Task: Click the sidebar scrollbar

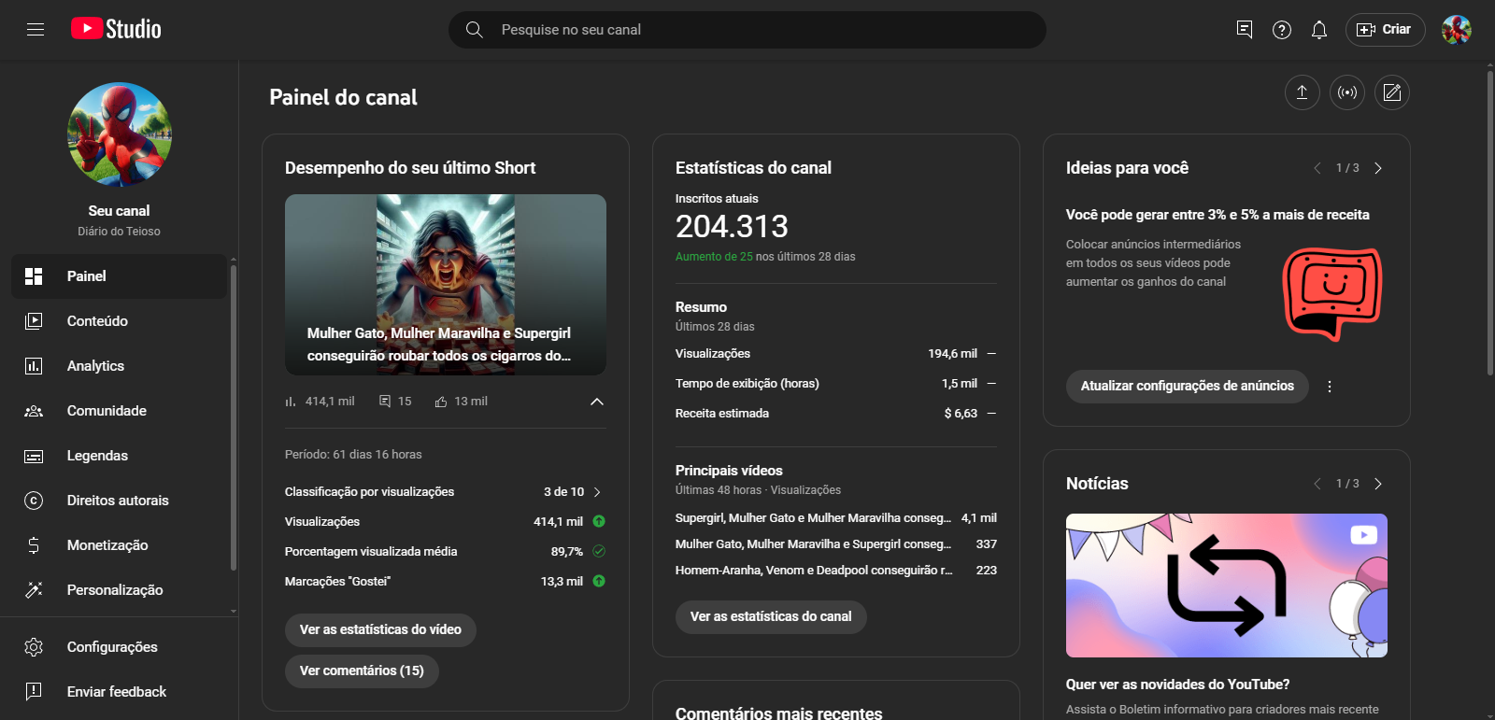Action: point(233,416)
